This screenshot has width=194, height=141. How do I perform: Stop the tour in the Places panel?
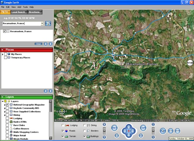[x=50, y=91]
